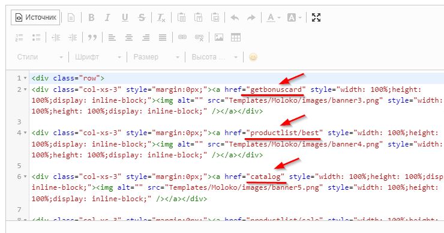Click the Insert Link icon
Image resolution: width=444 pixels, height=233 pixels.
click(x=182, y=37)
